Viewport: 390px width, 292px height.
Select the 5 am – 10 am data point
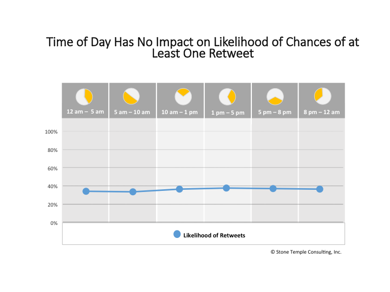click(133, 191)
